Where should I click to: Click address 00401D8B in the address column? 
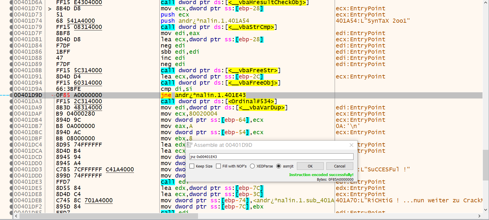(28, 70)
